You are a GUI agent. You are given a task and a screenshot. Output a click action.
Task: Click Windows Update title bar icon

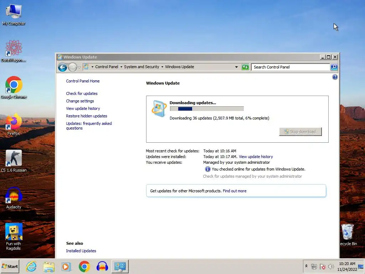[60, 57]
